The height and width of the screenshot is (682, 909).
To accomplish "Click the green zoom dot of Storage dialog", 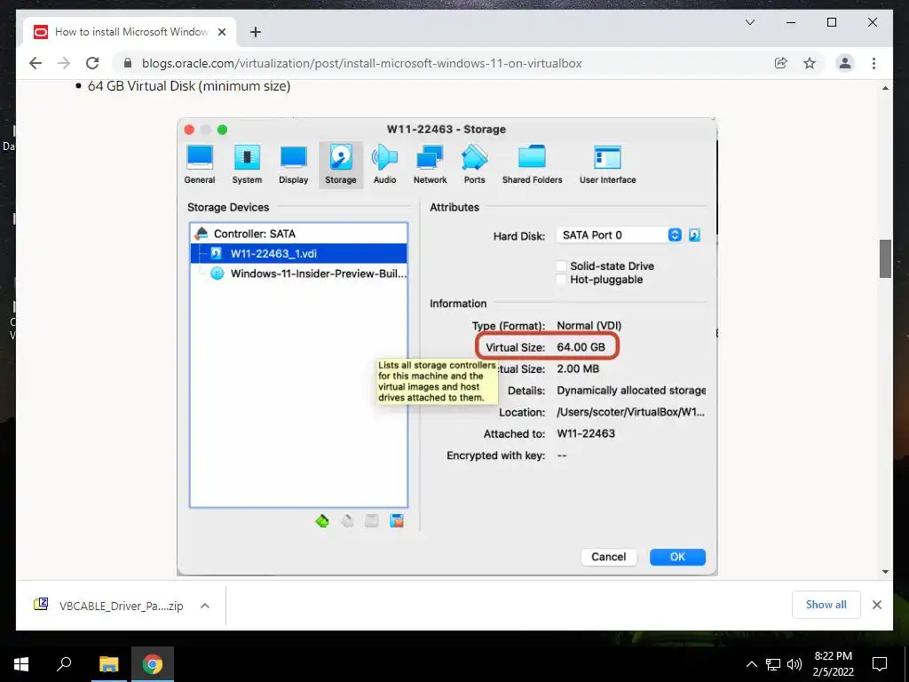I will pos(222,130).
